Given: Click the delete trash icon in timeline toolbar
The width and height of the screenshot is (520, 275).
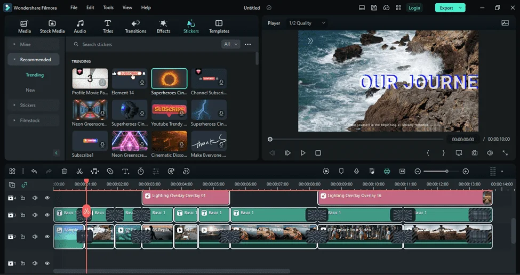Looking at the screenshot, I should (65, 171).
